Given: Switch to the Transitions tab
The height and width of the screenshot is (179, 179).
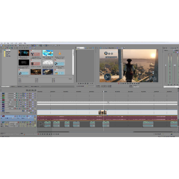Looking at the screenshot, I should click(x=20, y=86).
